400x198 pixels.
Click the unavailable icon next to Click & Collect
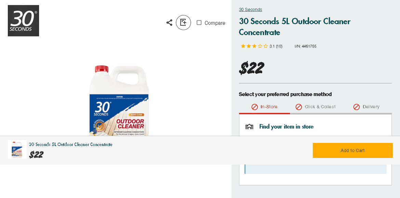pyautogui.click(x=298, y=106)
